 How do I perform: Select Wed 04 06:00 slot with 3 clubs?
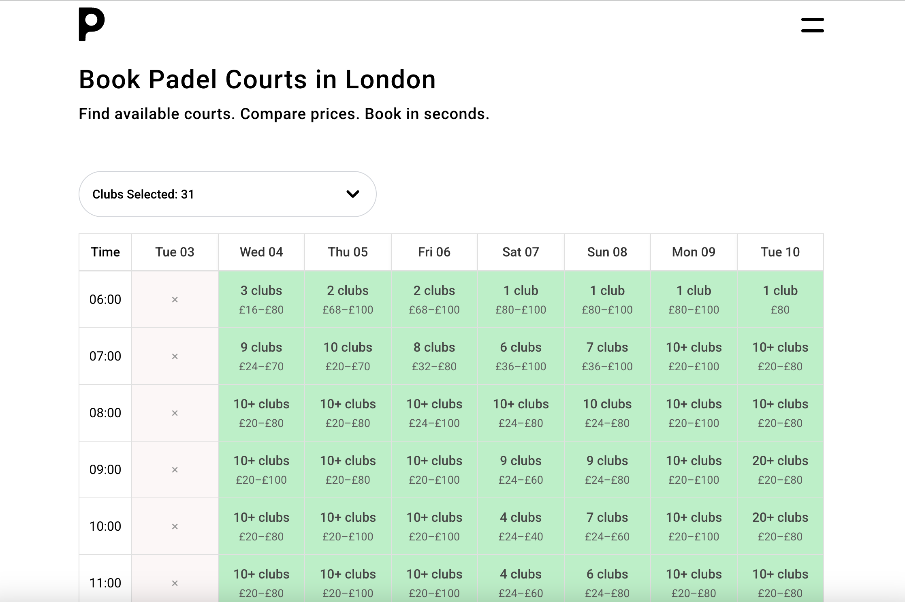(261, 300)
